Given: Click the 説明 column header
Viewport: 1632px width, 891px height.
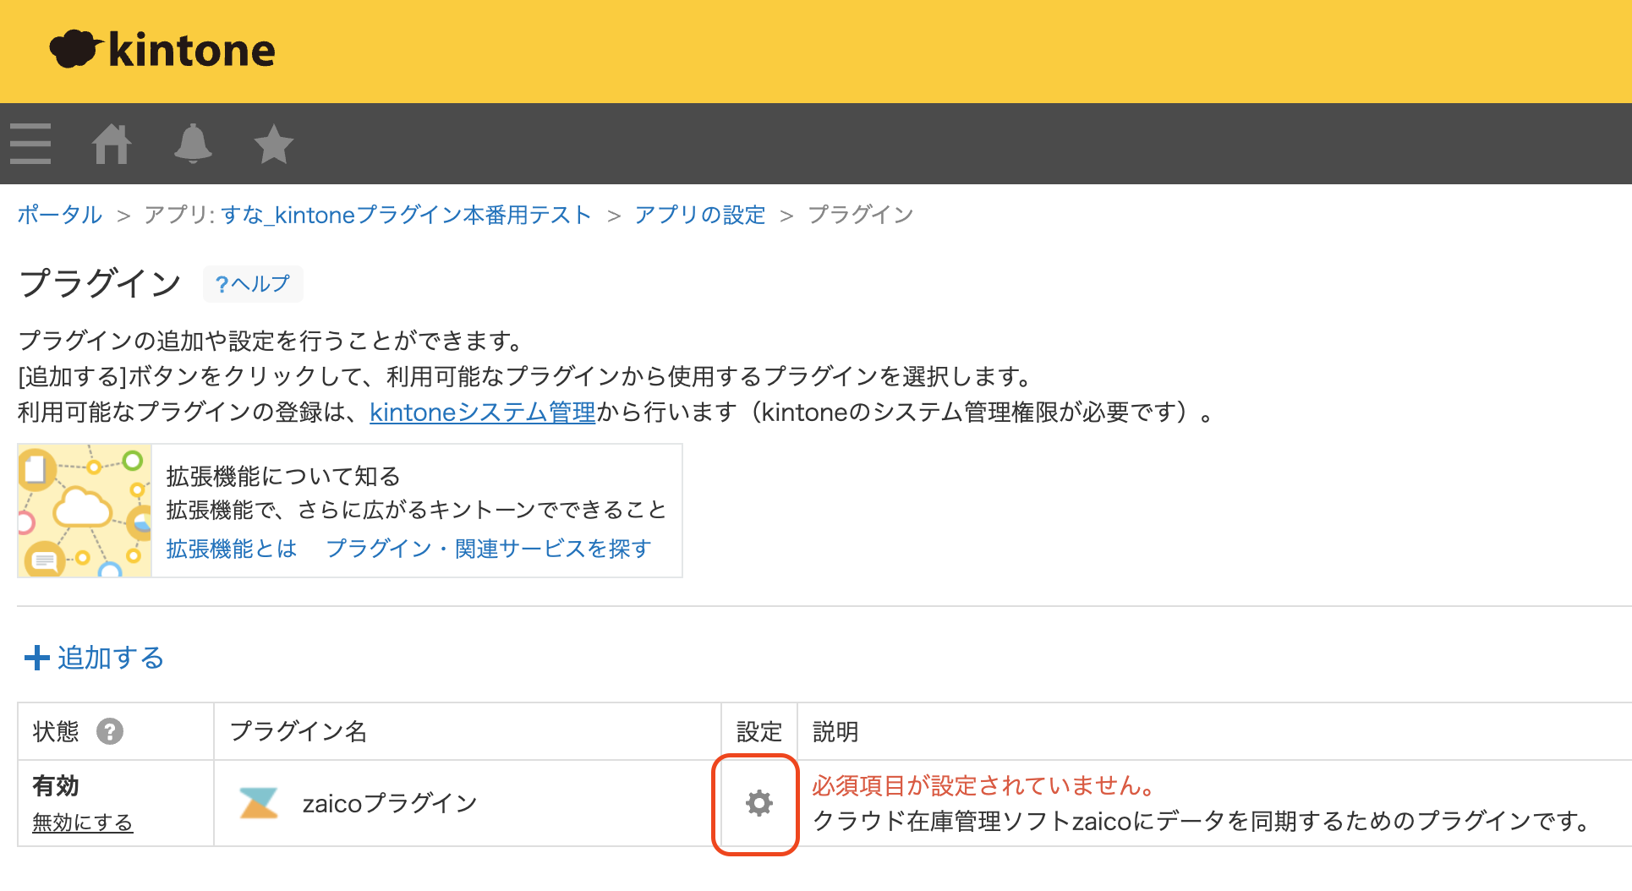Looking at the screenshot, I should pos(835,731).
